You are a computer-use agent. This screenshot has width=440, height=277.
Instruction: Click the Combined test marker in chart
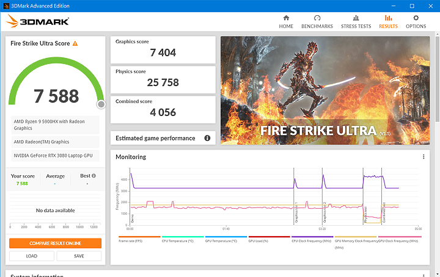pyautogui.click(x=384, y=212)
